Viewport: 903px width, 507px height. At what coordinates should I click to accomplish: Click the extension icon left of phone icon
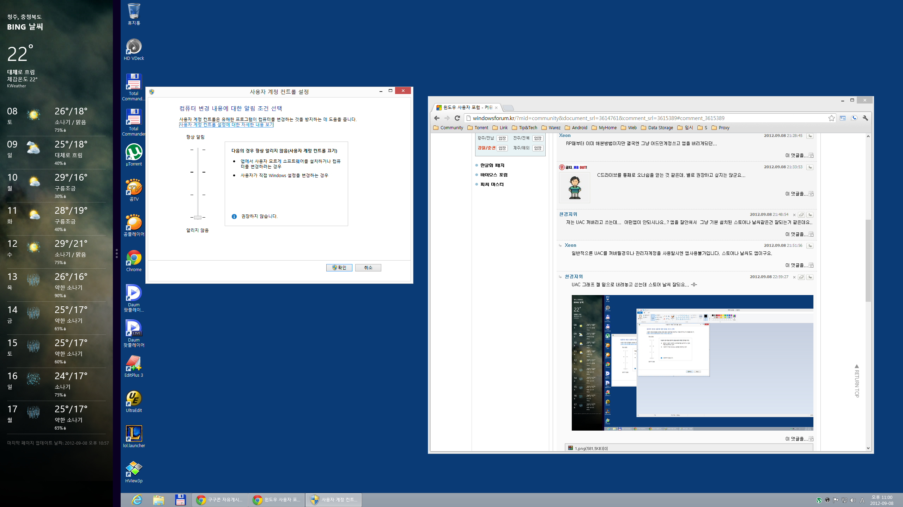(x=843, y=118)
